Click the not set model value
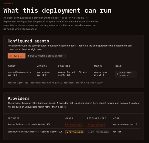 tap(117, 132)
